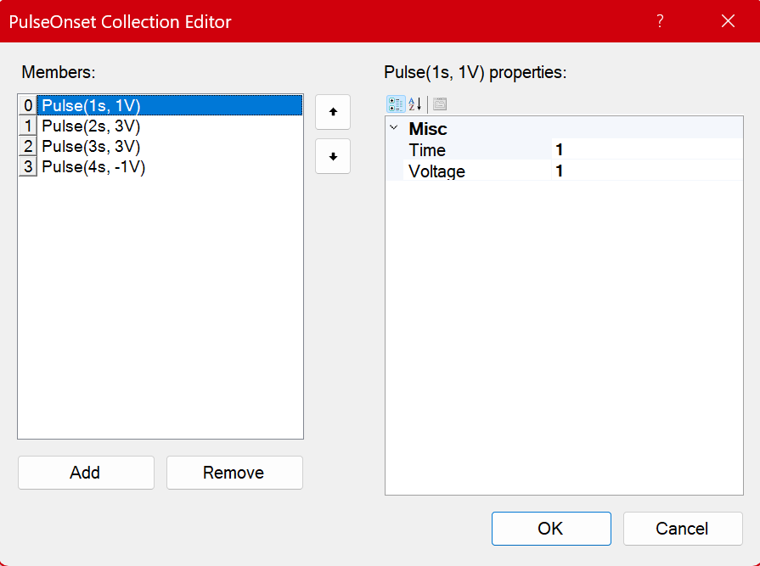Edit the Time value field
Screen dimensions: 760x566
(646, 149)
